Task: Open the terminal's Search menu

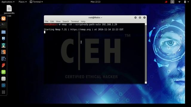Action: tap(66, 21)
